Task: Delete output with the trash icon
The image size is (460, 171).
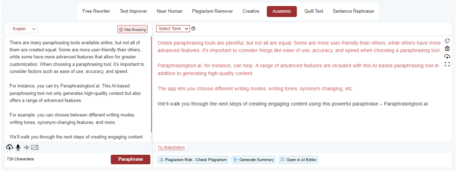Action: point(447,49)
